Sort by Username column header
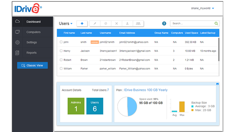236x132 pixels. click(x=105, y=33)
